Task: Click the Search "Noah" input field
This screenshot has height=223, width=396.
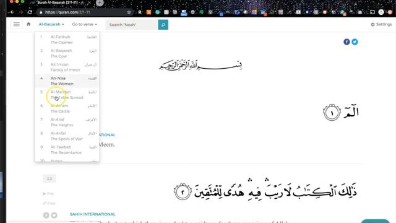Action: tap(132, 25)
